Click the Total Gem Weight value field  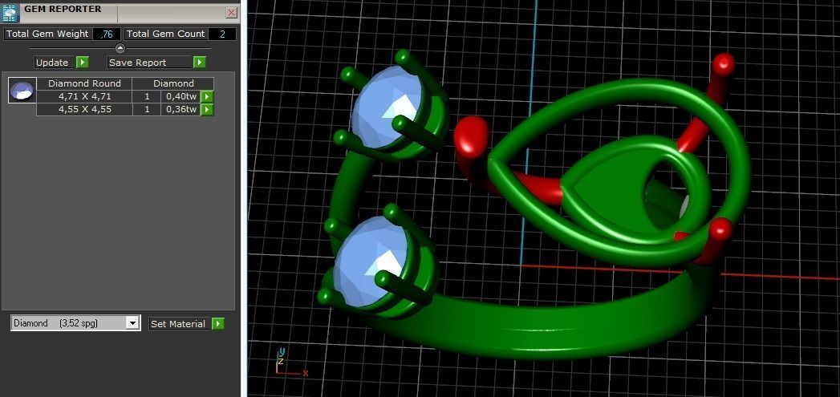[x=107, y=34]
